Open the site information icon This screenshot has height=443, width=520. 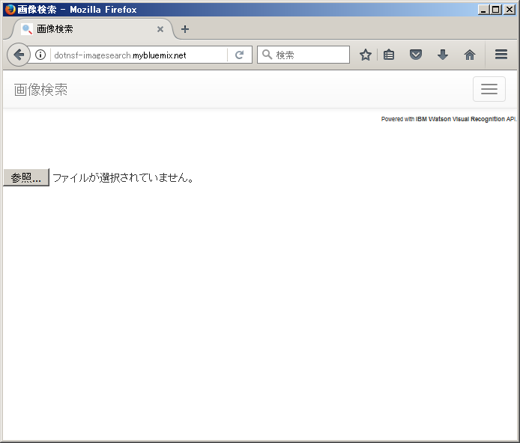pos(40,55)
